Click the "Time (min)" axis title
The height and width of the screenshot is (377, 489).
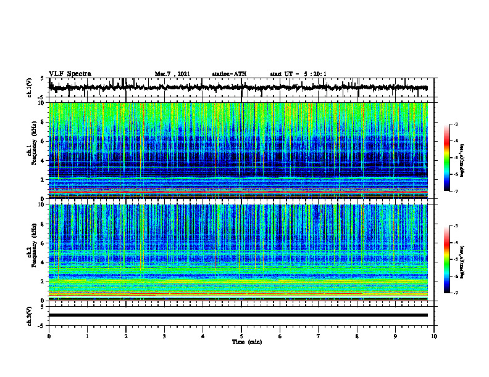point(247,342)
